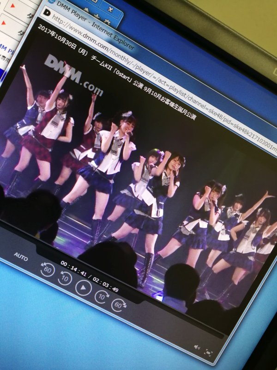The image size is (277, 370).
Task: Rewind the video 10 seconds
Action: coord(65,278)
